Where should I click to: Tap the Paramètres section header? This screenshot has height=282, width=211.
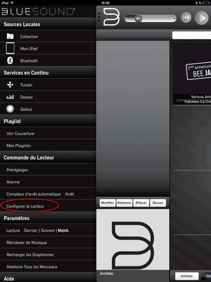[48, 218]
